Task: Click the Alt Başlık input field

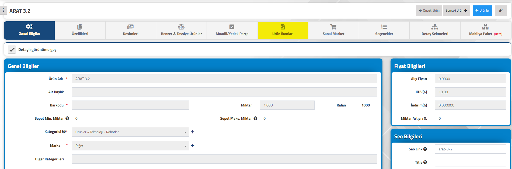Action: point(224,92)
